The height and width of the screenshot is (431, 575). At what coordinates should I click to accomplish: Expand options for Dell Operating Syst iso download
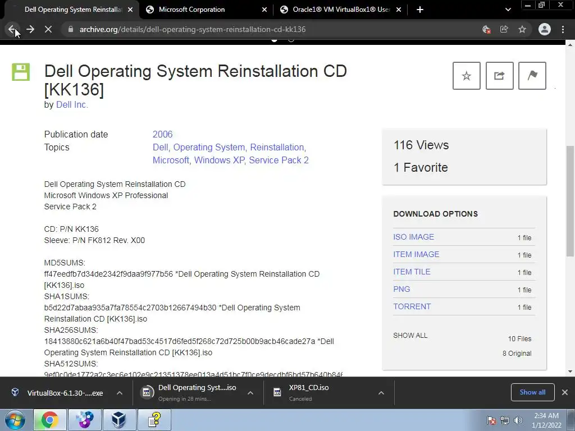(x=250, y=393)
